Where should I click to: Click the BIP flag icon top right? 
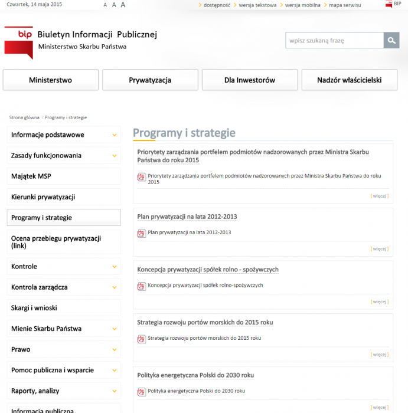pos(389,4)
